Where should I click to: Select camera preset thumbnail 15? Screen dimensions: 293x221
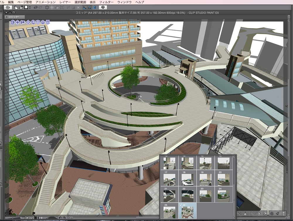click(x=206, y=162)
